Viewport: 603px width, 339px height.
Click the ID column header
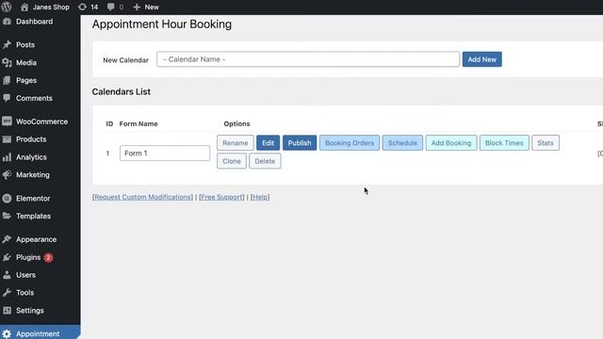pyautogui.click(x=109, y=123)
